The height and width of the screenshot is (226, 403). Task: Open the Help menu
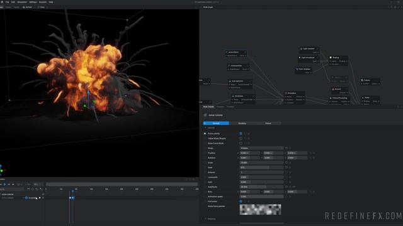(x=51, y=2)
